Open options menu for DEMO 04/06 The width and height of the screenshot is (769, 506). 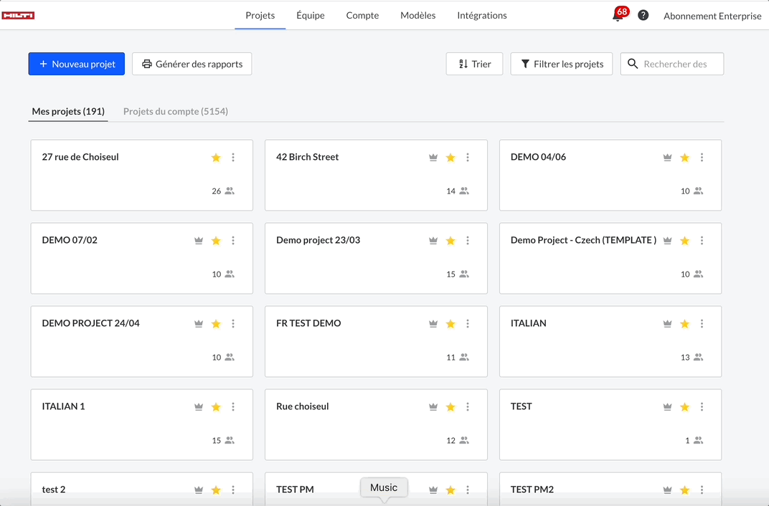(702, 157)
